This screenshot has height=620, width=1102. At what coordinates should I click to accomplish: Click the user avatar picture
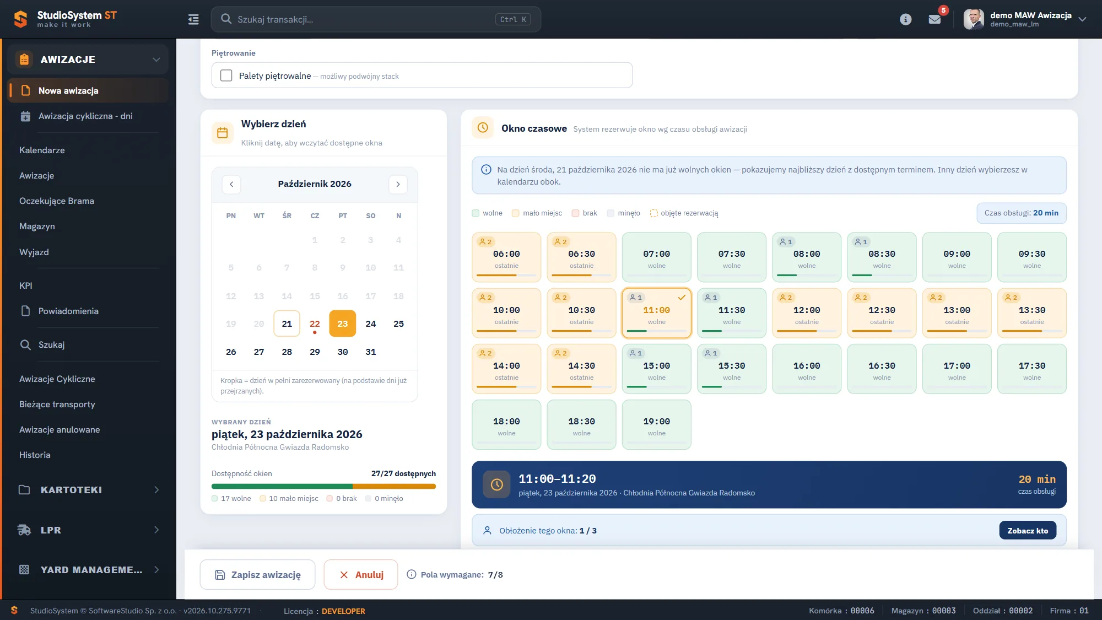pos(974,19)
